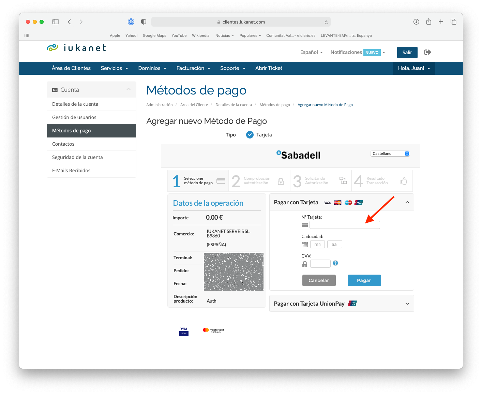
Task: Show Safari downloads icon
Action: pos(416,22)
